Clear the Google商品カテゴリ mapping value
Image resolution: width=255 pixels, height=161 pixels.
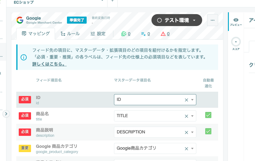tap(186, 149)
